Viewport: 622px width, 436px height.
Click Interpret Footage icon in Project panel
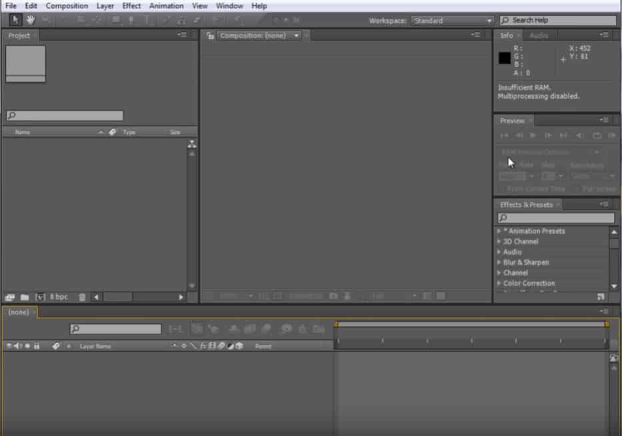[9, 297]
